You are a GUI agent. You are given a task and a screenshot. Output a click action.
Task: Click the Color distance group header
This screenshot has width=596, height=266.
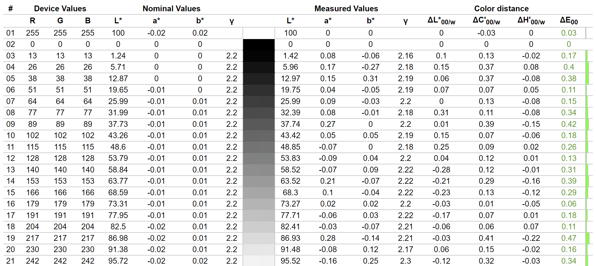[501, 9]
